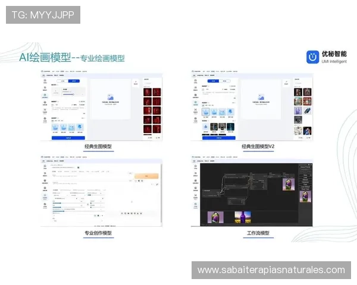Select scissors-style icon in 工作流模型 sidebar

(195, 196)
